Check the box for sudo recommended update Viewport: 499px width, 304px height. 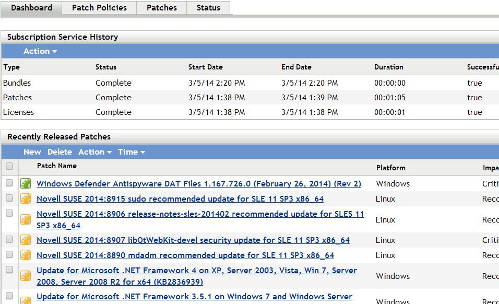coord(9,198)
